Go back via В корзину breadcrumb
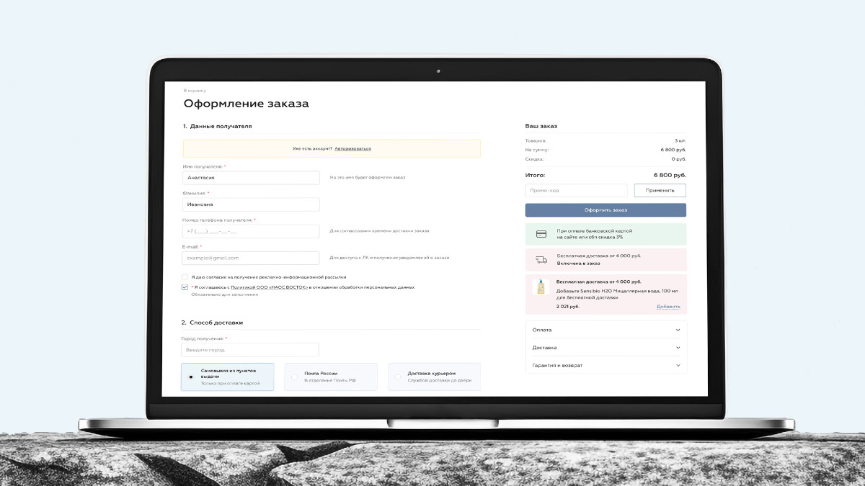Screen dimensions: 865x486 (195, 91)
